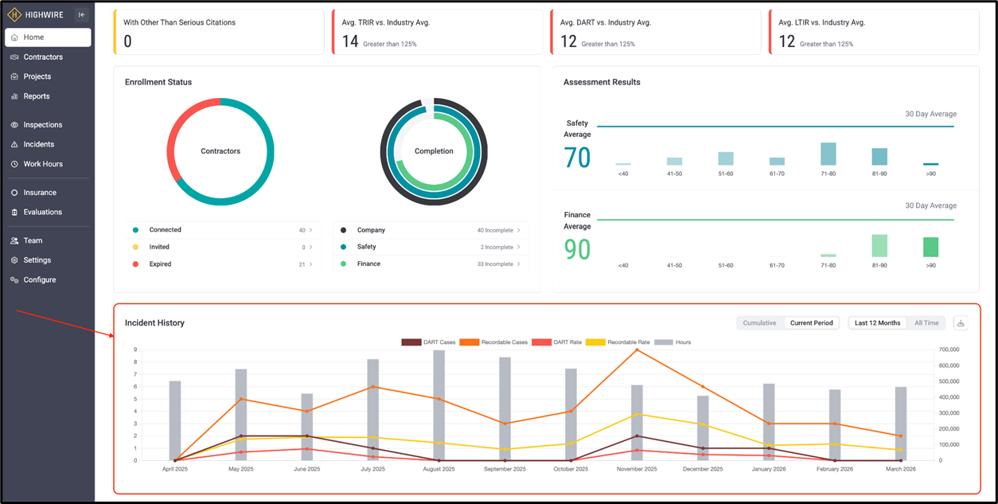Click the Inspections eye icon
The image size is (998, 504).
[x=15, y=125]
